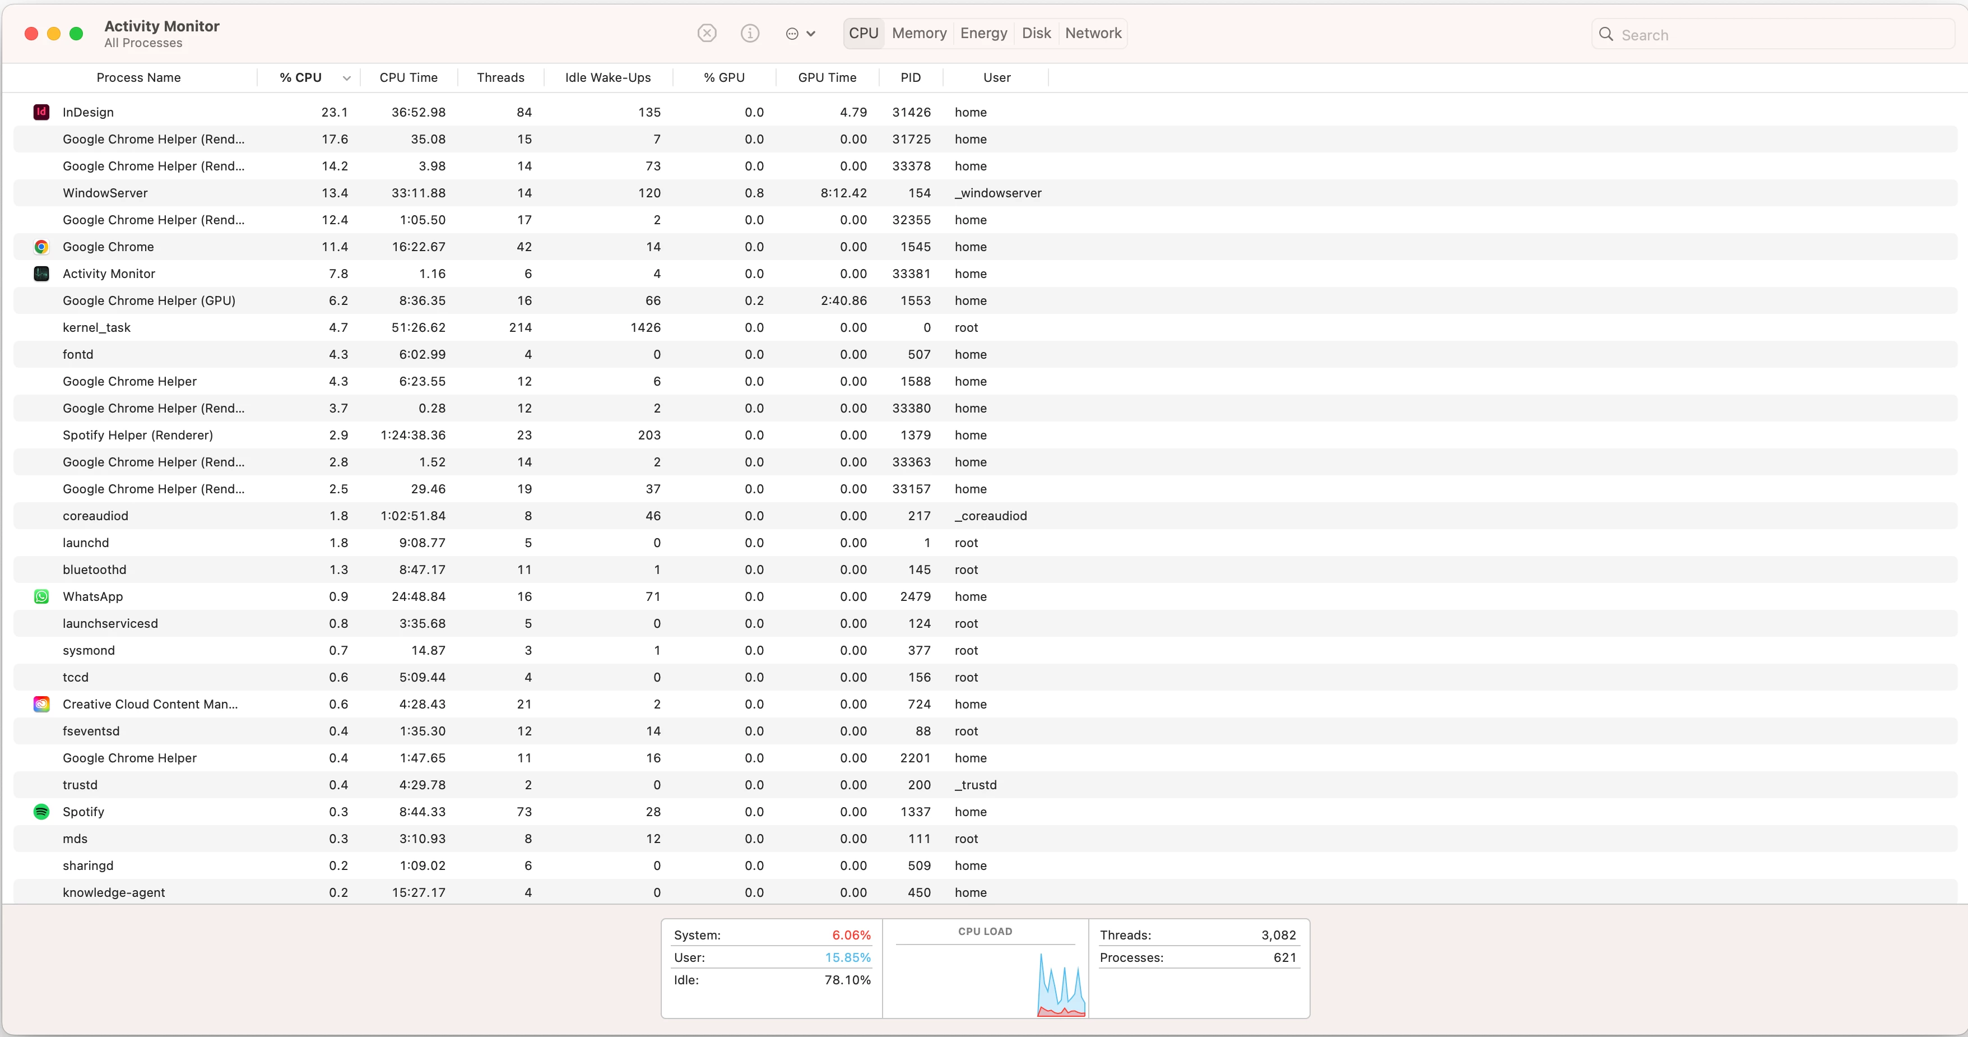The height and width of the screenshot is (1037, 1968).
Task: Click the search magnifier icon
Action: [x=1606, y=34]
